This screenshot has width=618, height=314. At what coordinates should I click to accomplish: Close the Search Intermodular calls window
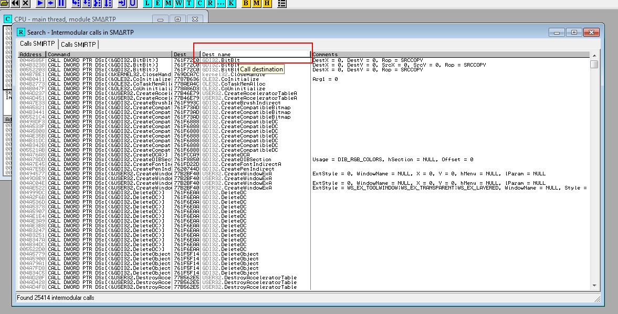[591, 33]
